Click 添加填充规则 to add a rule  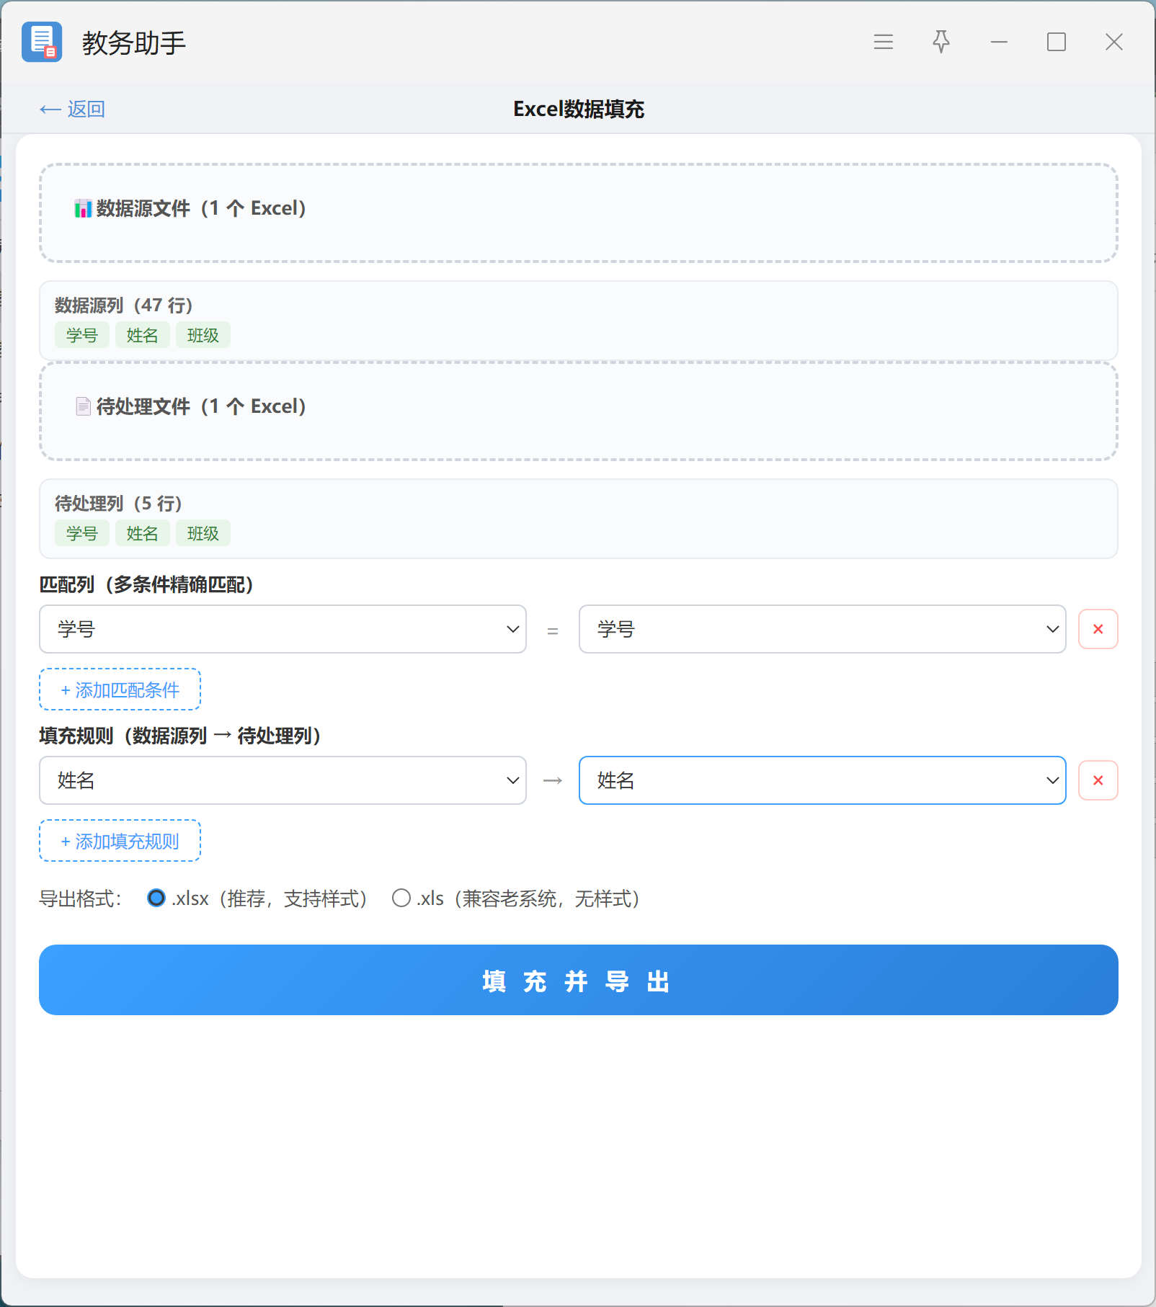click(x=120, y=841)
